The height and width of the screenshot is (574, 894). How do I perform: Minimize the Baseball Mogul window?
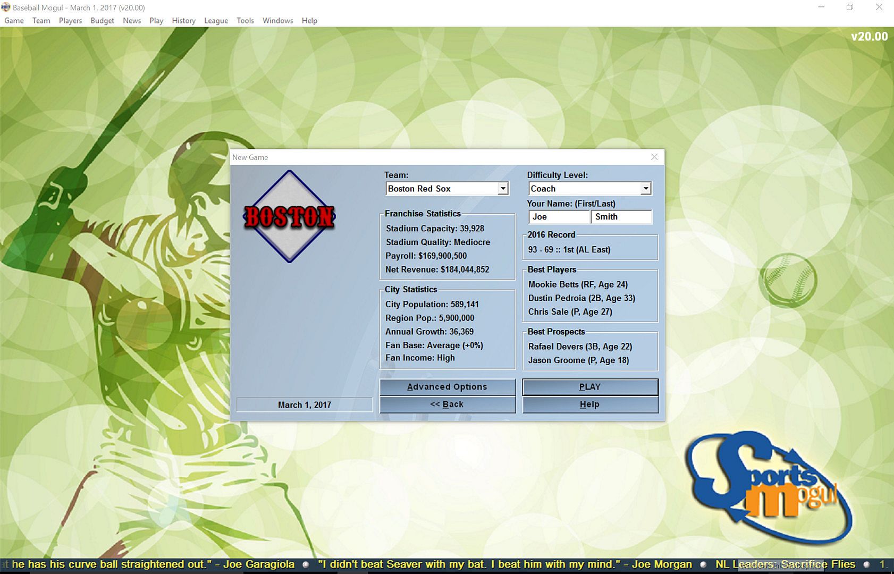(821, 7)
